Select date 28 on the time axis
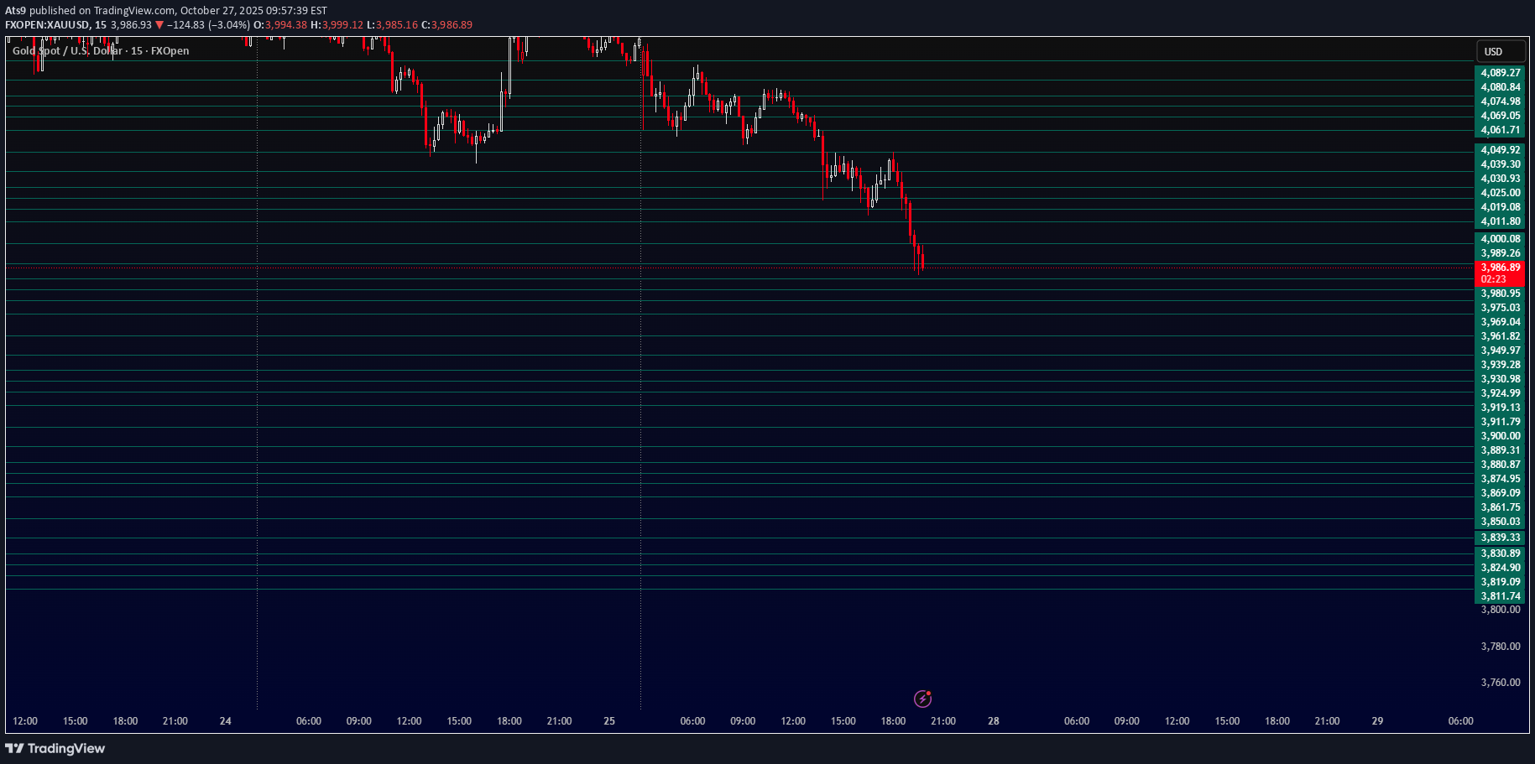This screenshot has height=764, width=1535. 993,721
